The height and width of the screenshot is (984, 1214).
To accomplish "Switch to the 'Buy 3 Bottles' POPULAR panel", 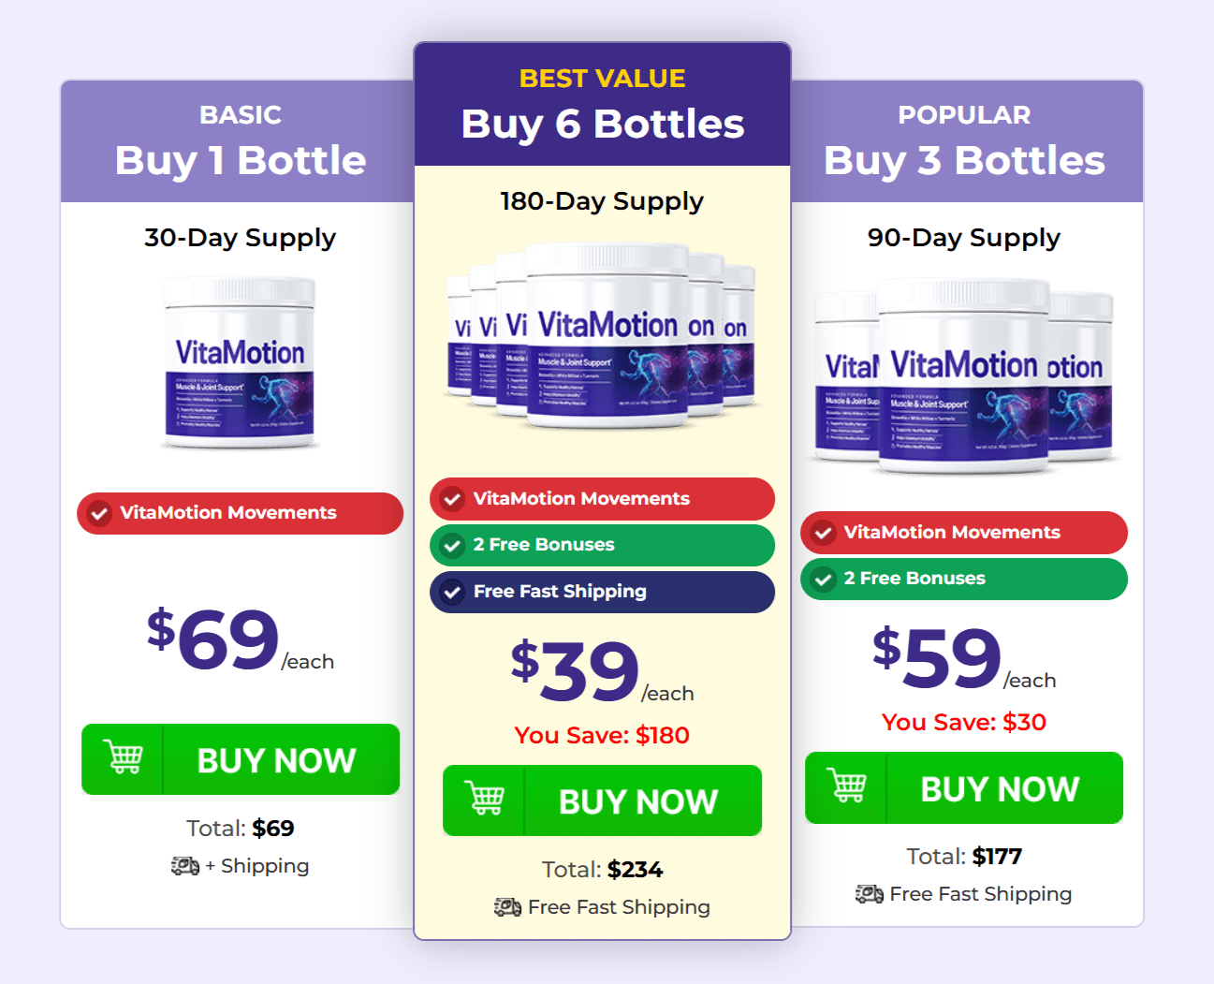I will pos(964,160).
